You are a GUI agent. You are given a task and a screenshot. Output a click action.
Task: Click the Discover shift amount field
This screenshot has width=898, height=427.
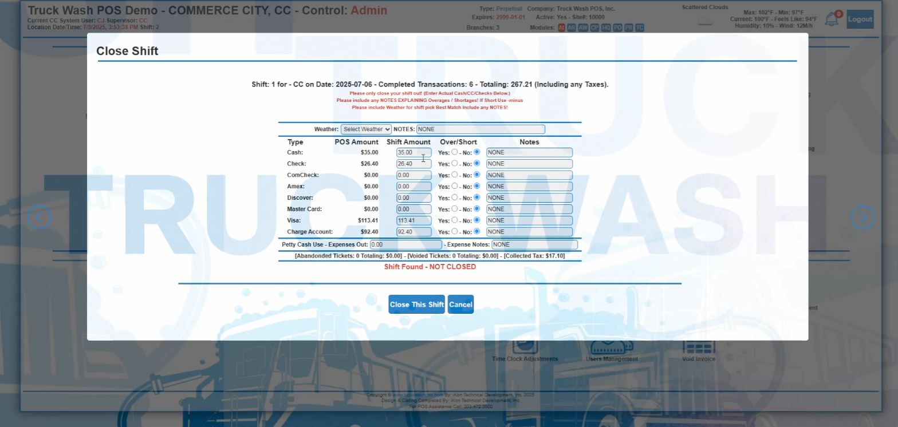click(414, 197)
